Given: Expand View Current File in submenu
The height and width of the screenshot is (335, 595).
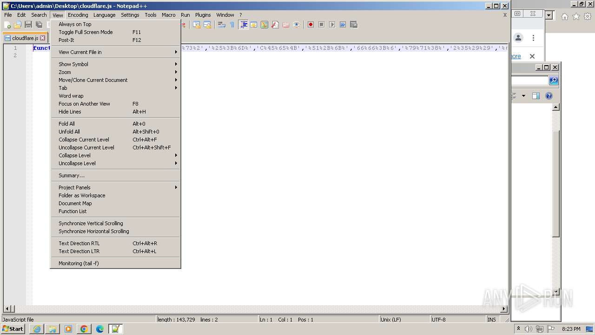Looking at the screenshot, I should (115, 52).
